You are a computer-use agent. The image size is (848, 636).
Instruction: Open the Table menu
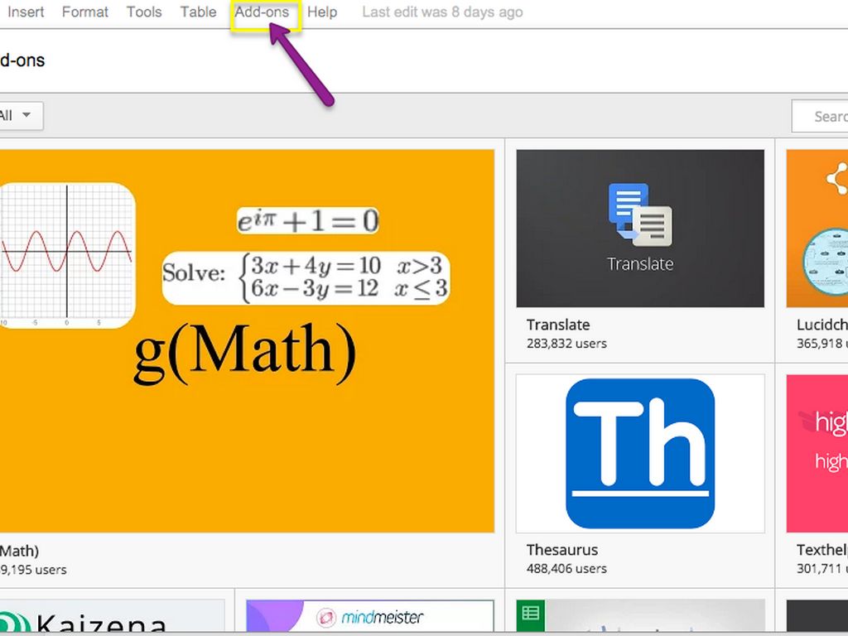coord(198,12)
